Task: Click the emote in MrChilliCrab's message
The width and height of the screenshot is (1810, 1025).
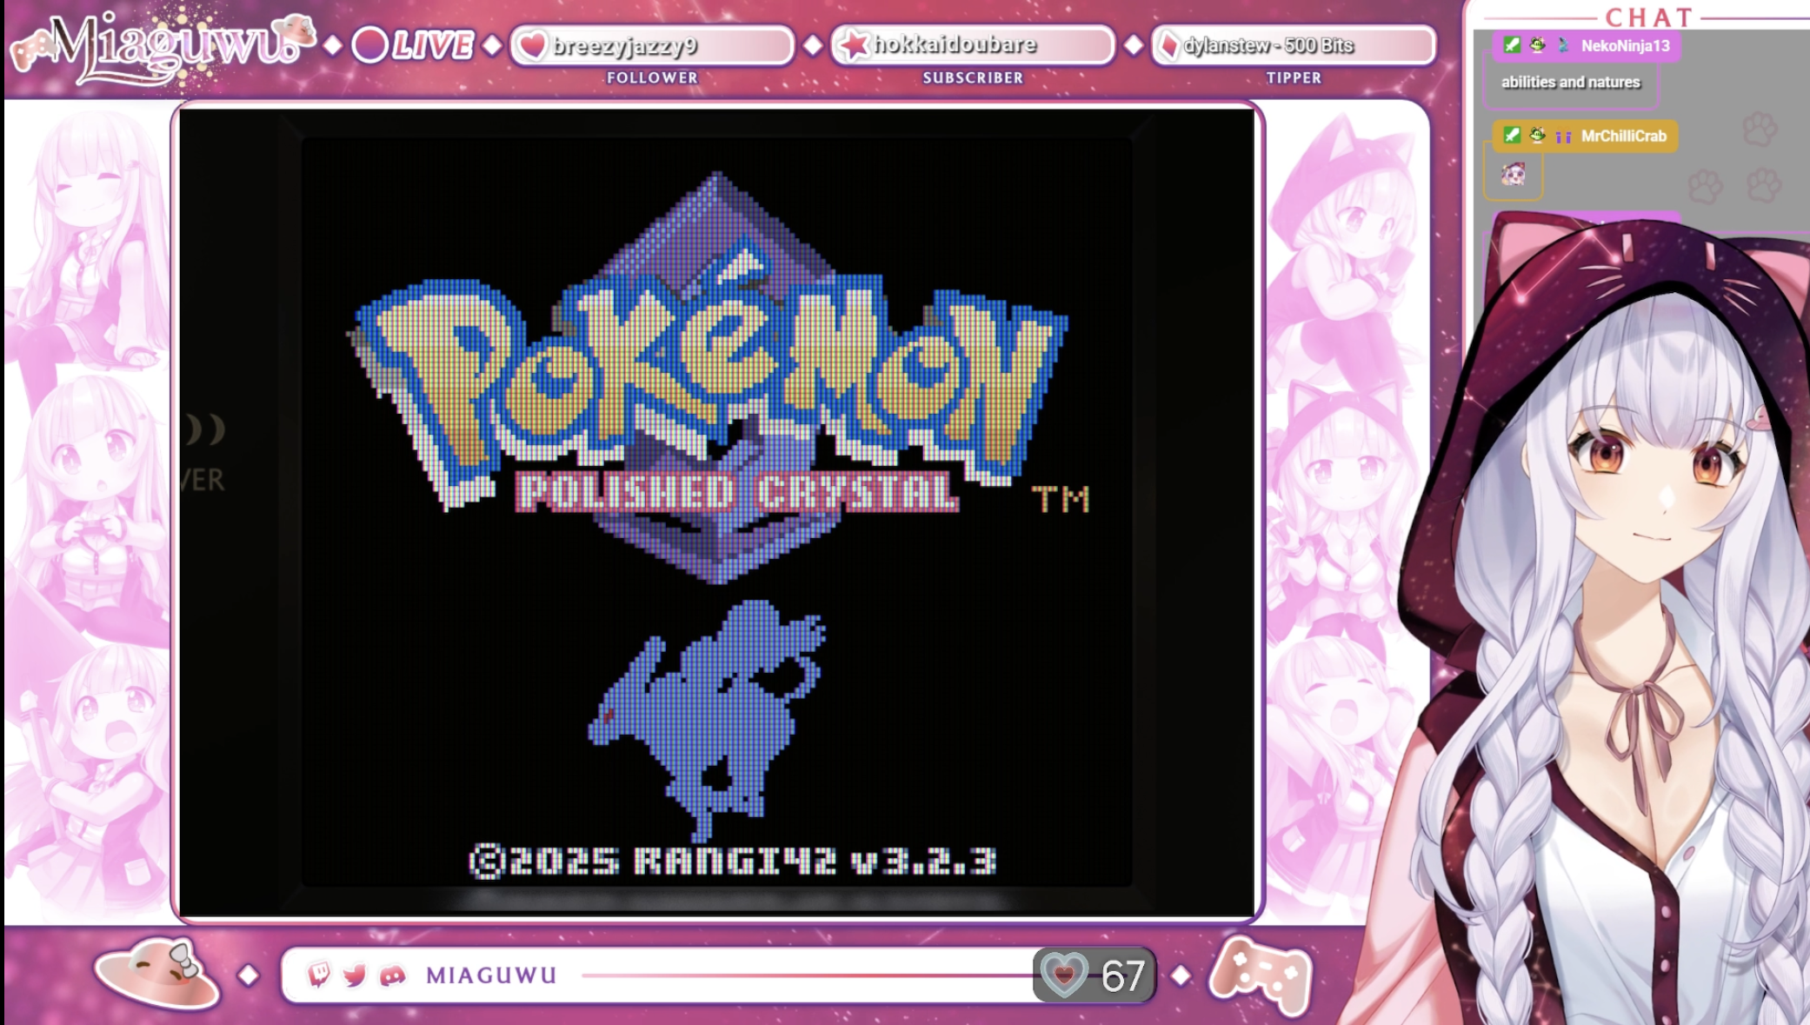Action: 1514,175
